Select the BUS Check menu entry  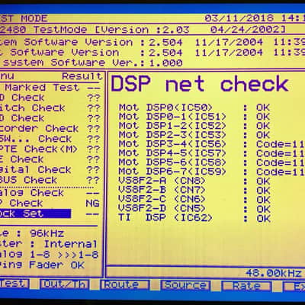pos(50,180)
